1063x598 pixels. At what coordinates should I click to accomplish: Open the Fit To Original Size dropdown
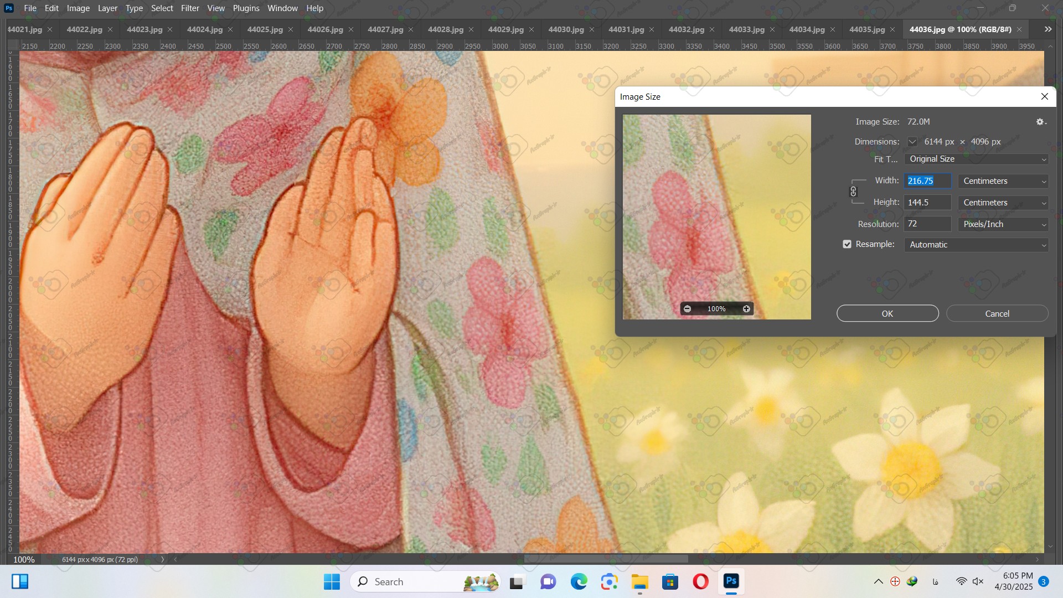pyautogui.click(x=976, y=159)
